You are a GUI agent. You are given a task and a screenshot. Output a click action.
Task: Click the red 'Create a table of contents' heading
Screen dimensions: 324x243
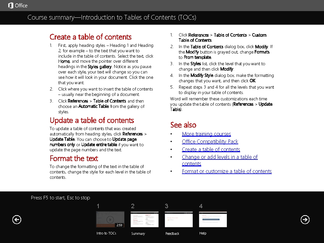[90, 37]
